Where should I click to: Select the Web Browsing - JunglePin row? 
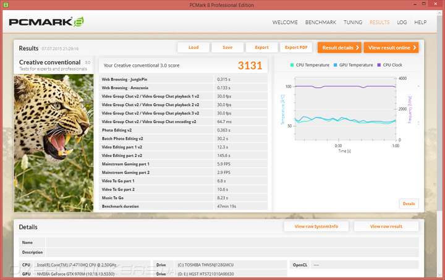point(183,79)
